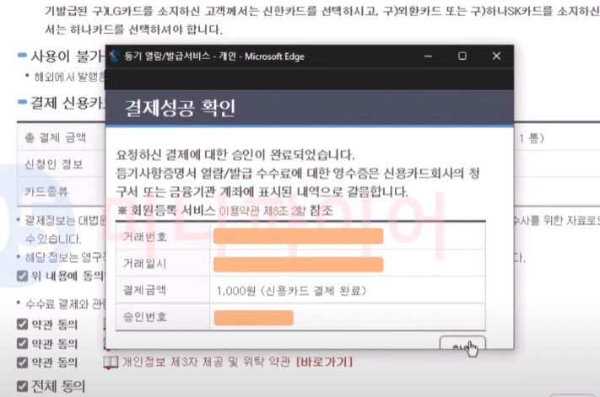
Task: Toggle the first 약관 동의 checkbox
Action: point(22,325)
